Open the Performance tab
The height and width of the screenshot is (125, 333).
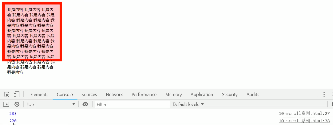click(x=144, y=94)
